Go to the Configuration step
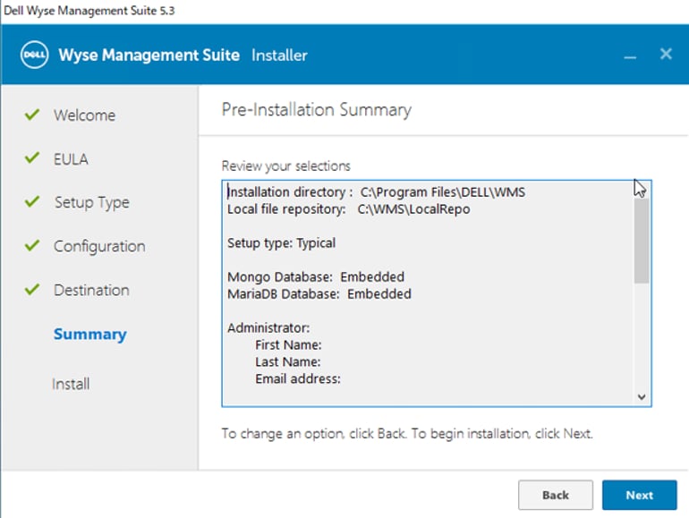689x518 pixels. [x=99, y=247]
